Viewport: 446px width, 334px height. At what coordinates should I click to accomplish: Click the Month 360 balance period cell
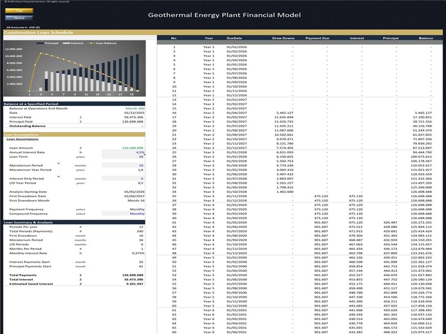pos(135,108)
